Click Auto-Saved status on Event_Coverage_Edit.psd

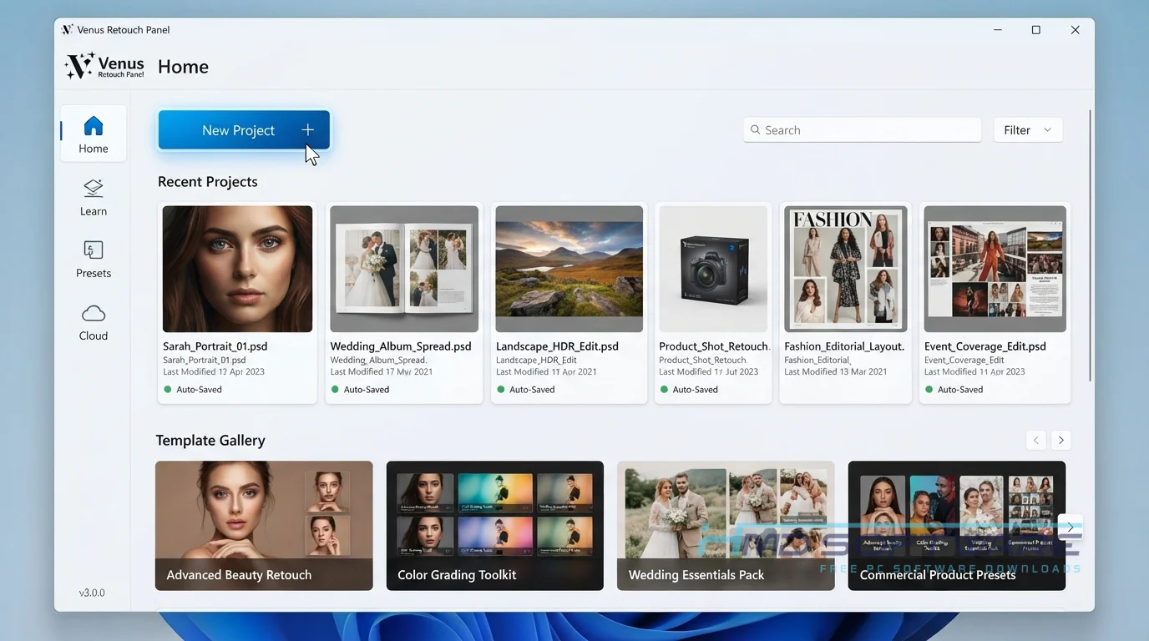954,389
